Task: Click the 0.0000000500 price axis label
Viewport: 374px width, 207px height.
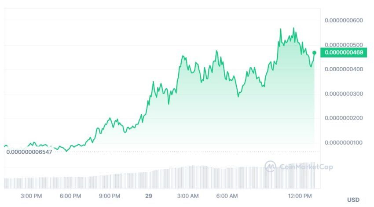Action: 344,45
